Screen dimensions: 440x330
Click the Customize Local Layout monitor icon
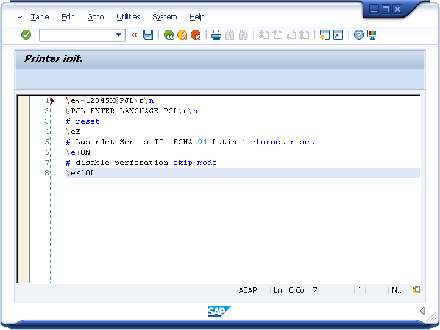372,35
